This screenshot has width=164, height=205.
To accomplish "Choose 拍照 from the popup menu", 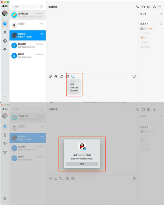I will point(72,84).
